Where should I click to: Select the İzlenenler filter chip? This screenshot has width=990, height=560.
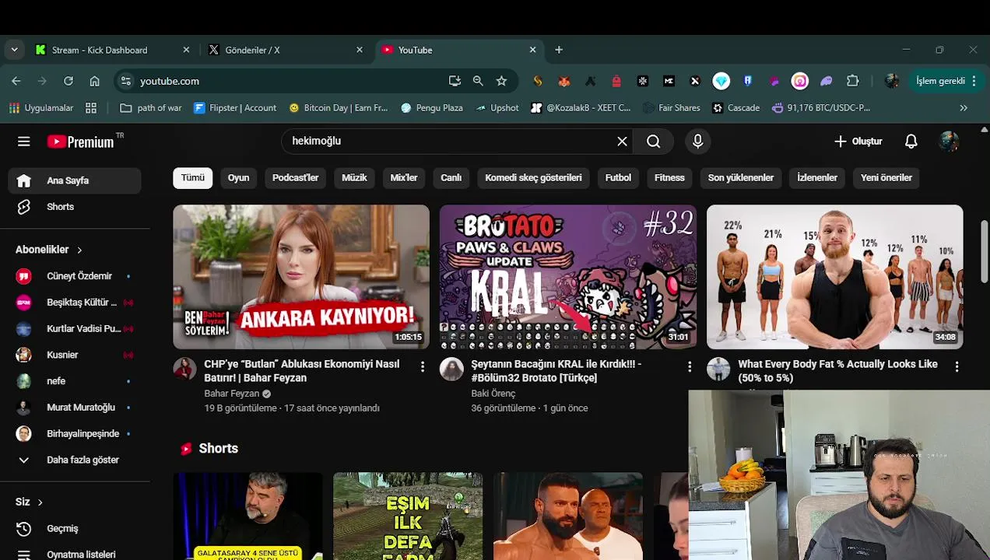[x=817, y=178]
